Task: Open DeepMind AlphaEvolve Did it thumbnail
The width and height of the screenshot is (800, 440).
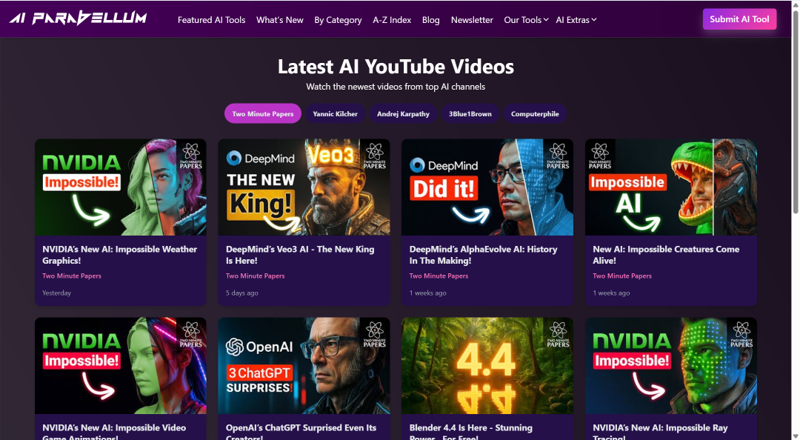Action: coord(487,187)
